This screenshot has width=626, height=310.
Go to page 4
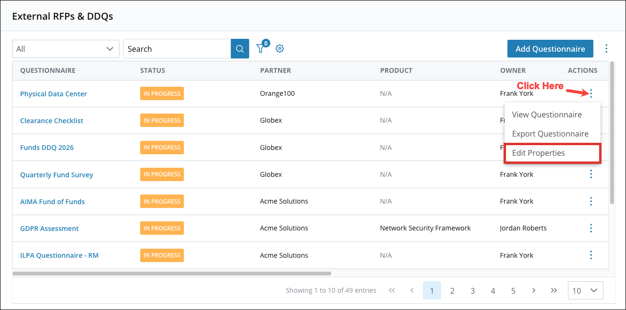pos(493,290)
